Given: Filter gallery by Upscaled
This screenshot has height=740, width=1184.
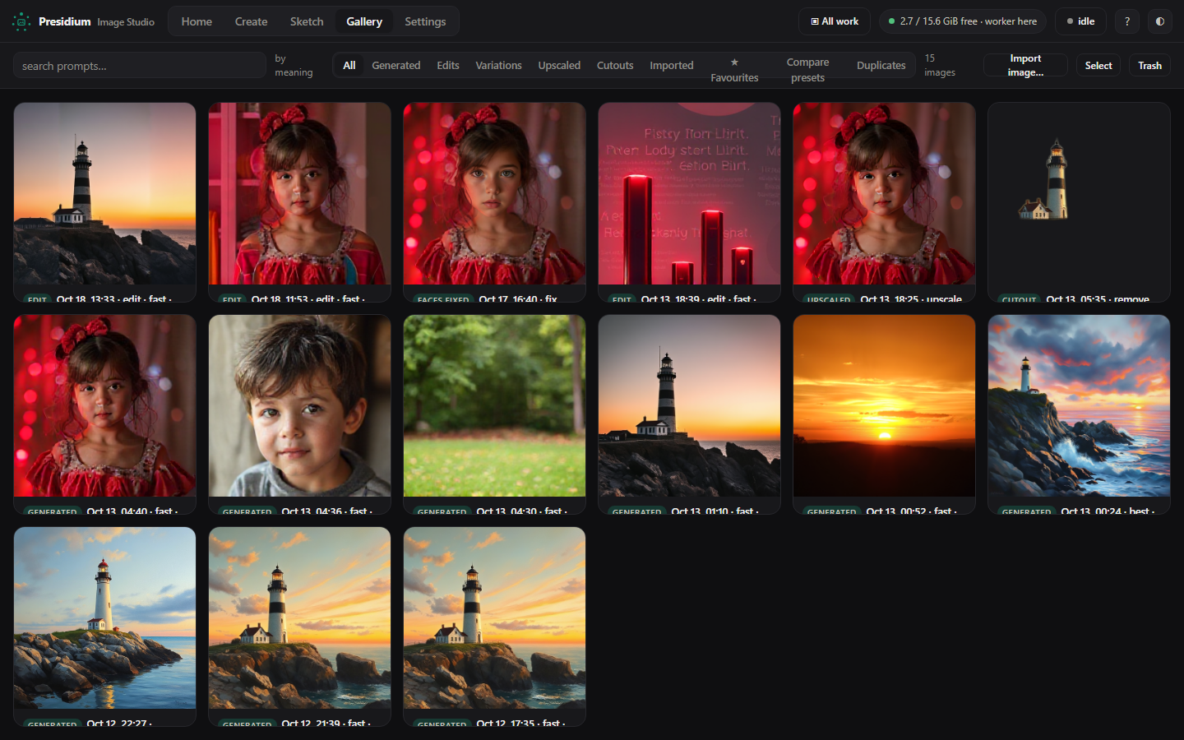Looking at the screenshot, I should [x=559, y=66].
